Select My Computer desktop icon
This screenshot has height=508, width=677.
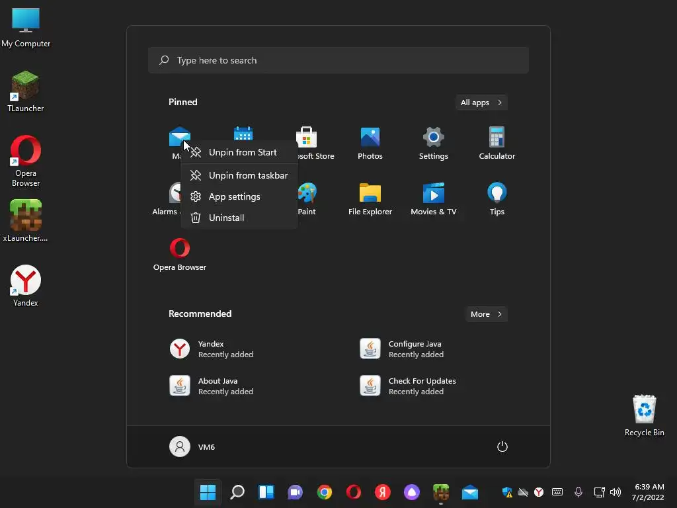26,27
